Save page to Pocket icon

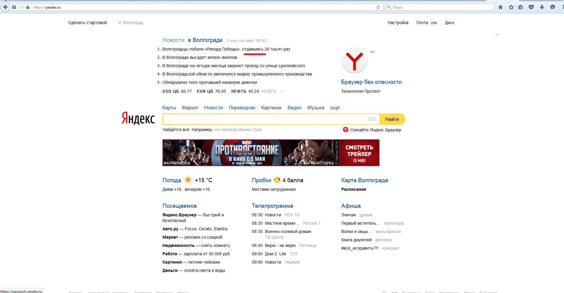coord(531,7)
